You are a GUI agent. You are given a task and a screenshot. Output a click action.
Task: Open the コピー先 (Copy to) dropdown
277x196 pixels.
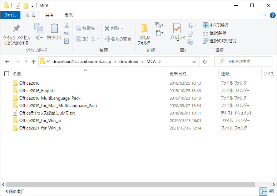pyautogui.click(x=88, y=39)
